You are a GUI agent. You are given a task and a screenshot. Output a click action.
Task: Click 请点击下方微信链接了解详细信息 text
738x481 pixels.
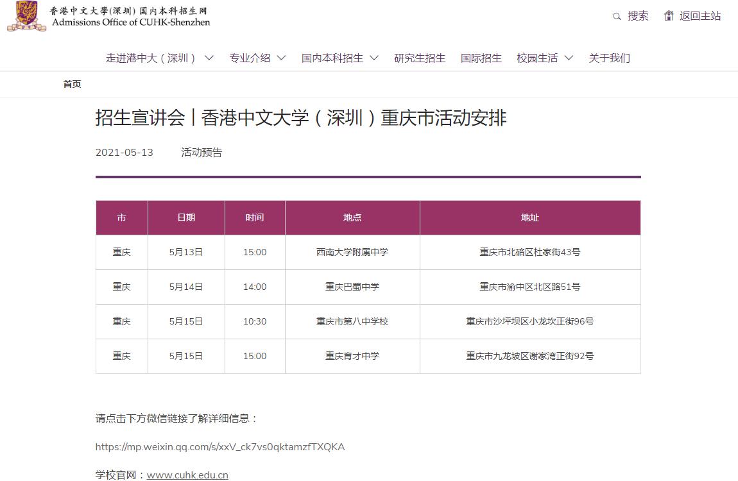point(176,418)
